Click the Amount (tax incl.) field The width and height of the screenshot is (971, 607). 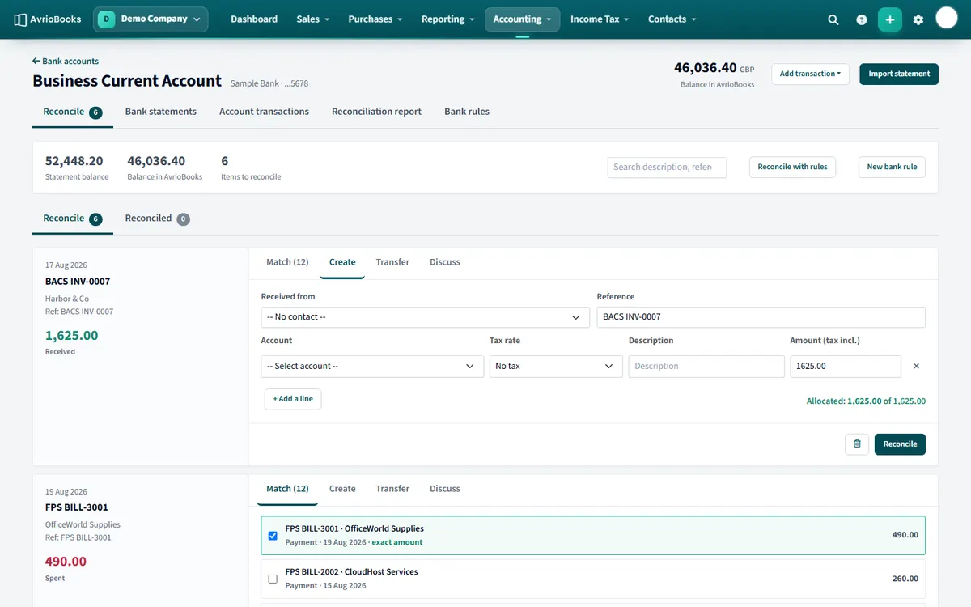(x=846, y=367)
